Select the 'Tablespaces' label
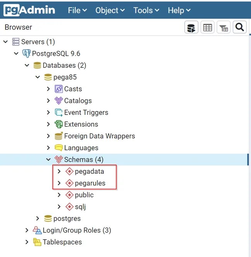Viewport: 251px width, 257px height. [x=62, y=242]
